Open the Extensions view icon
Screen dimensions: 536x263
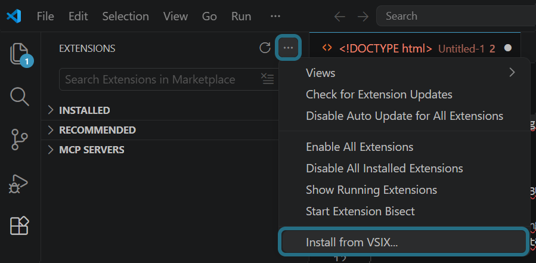(x=20, y=225)
